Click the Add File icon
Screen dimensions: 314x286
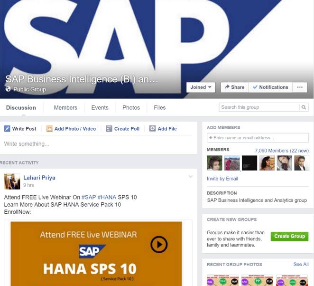(x=152, y=129)
